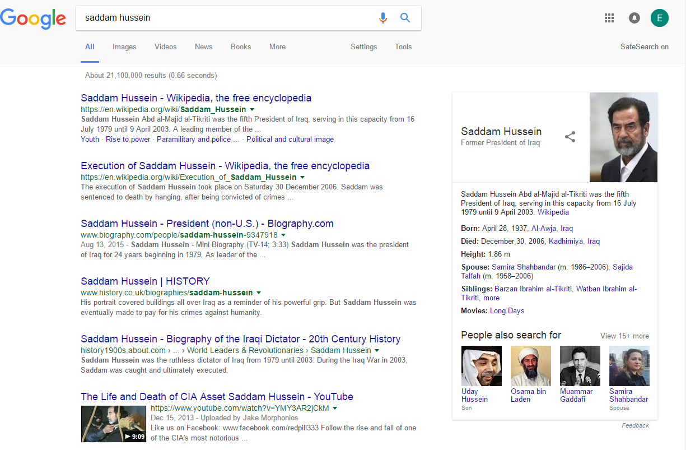Click Uploaded by Jake Morphonios text
This screenshot has height=450, width=686.
click(x=250, y=418)
